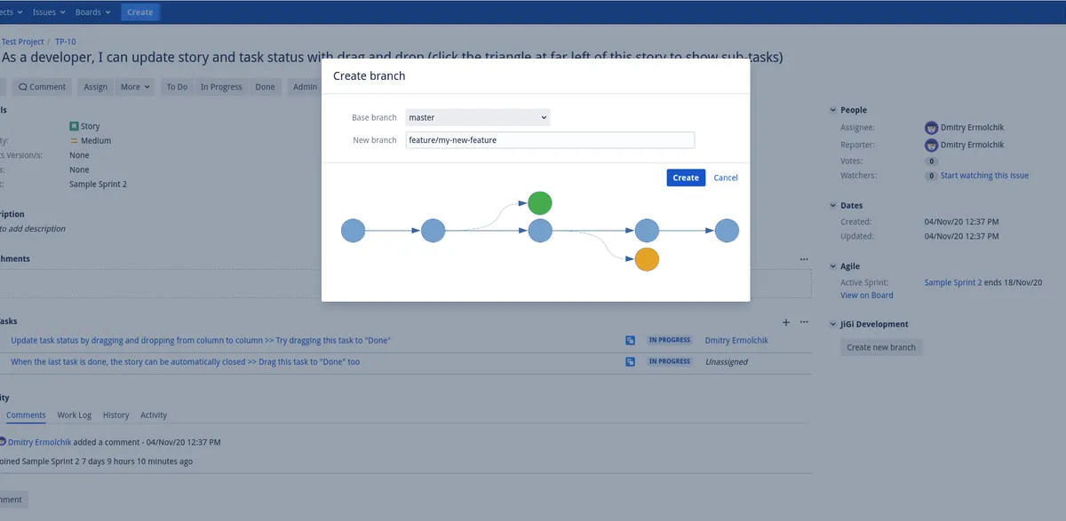The width and height of the screenshot is (1066, 521).
Task: Open the Boards menu in the top navigation
Action: click(92, 12)
